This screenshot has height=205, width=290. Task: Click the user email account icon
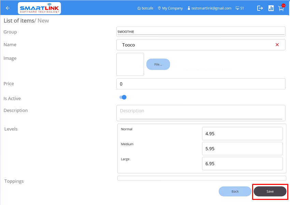pos(189,8)
